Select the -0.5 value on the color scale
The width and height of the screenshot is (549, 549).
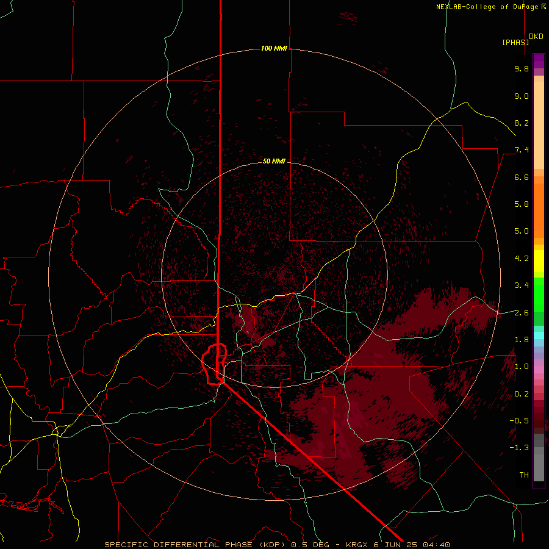click(519, 421)
